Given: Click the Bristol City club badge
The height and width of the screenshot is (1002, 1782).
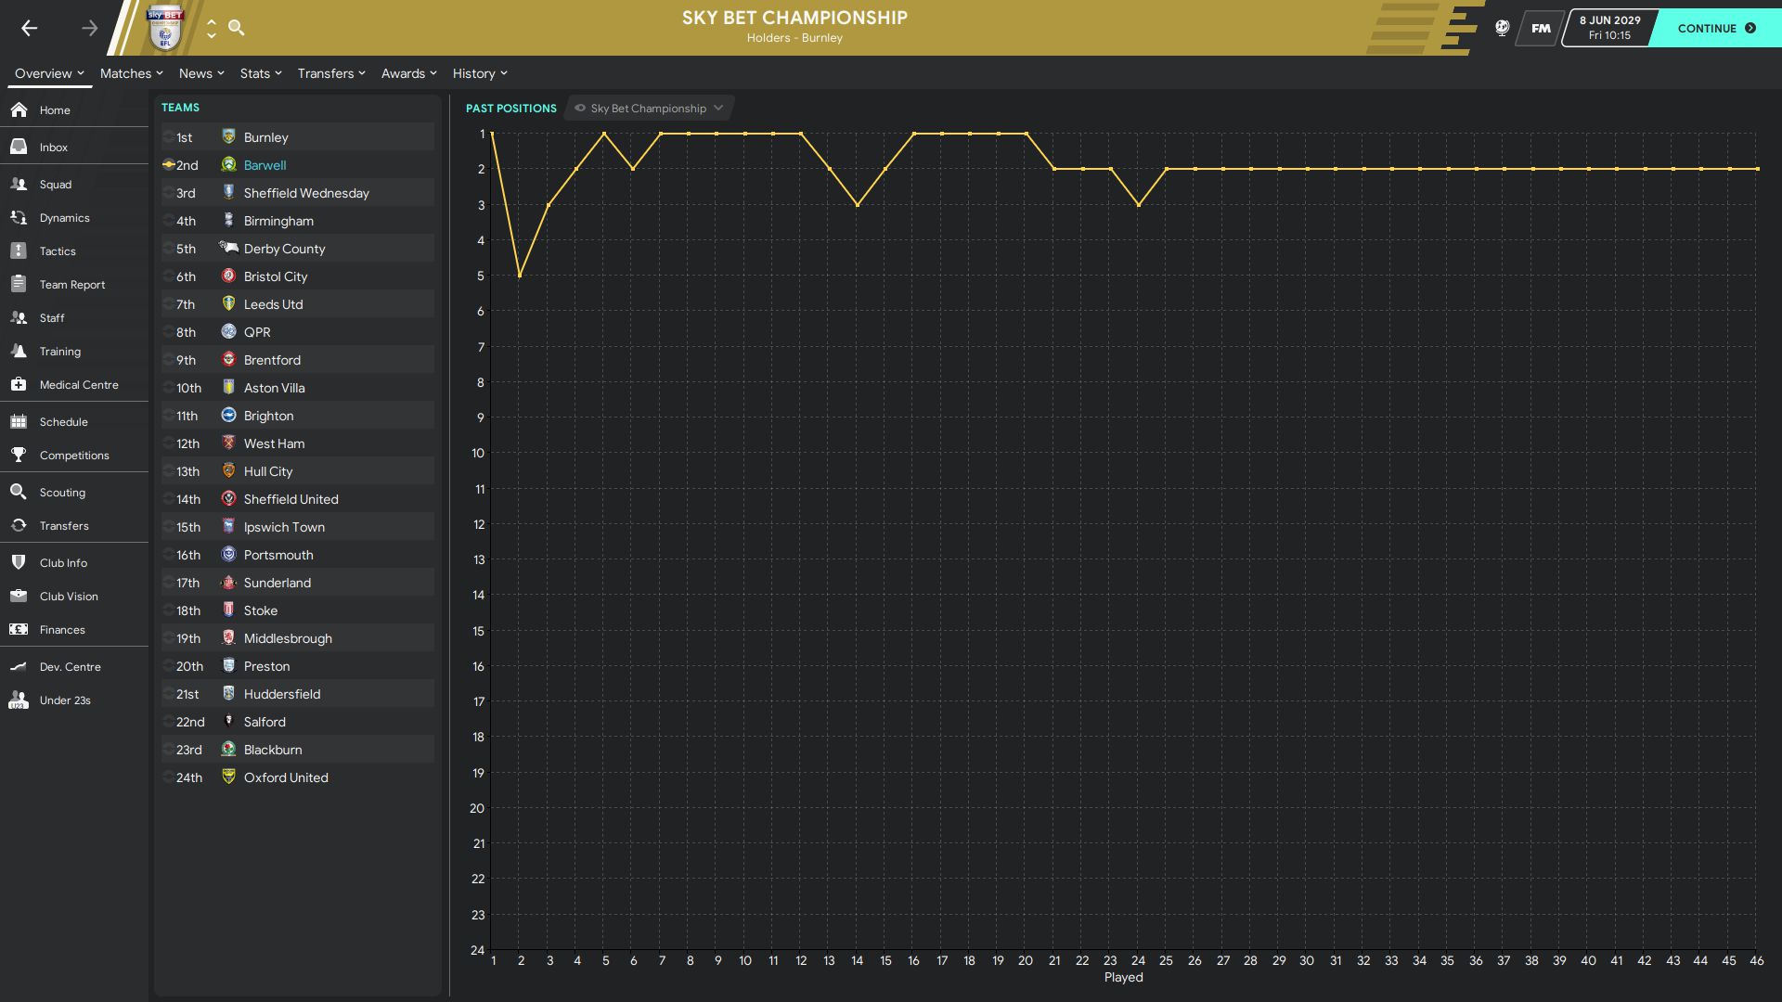Looking at the screenshot, I should click(228, 276).
